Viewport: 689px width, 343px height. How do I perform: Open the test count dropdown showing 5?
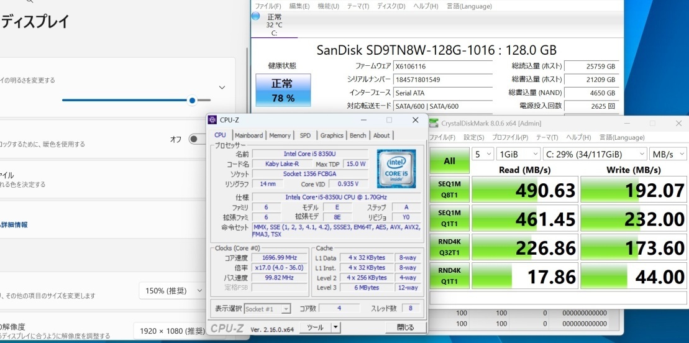tap(482, 153)
